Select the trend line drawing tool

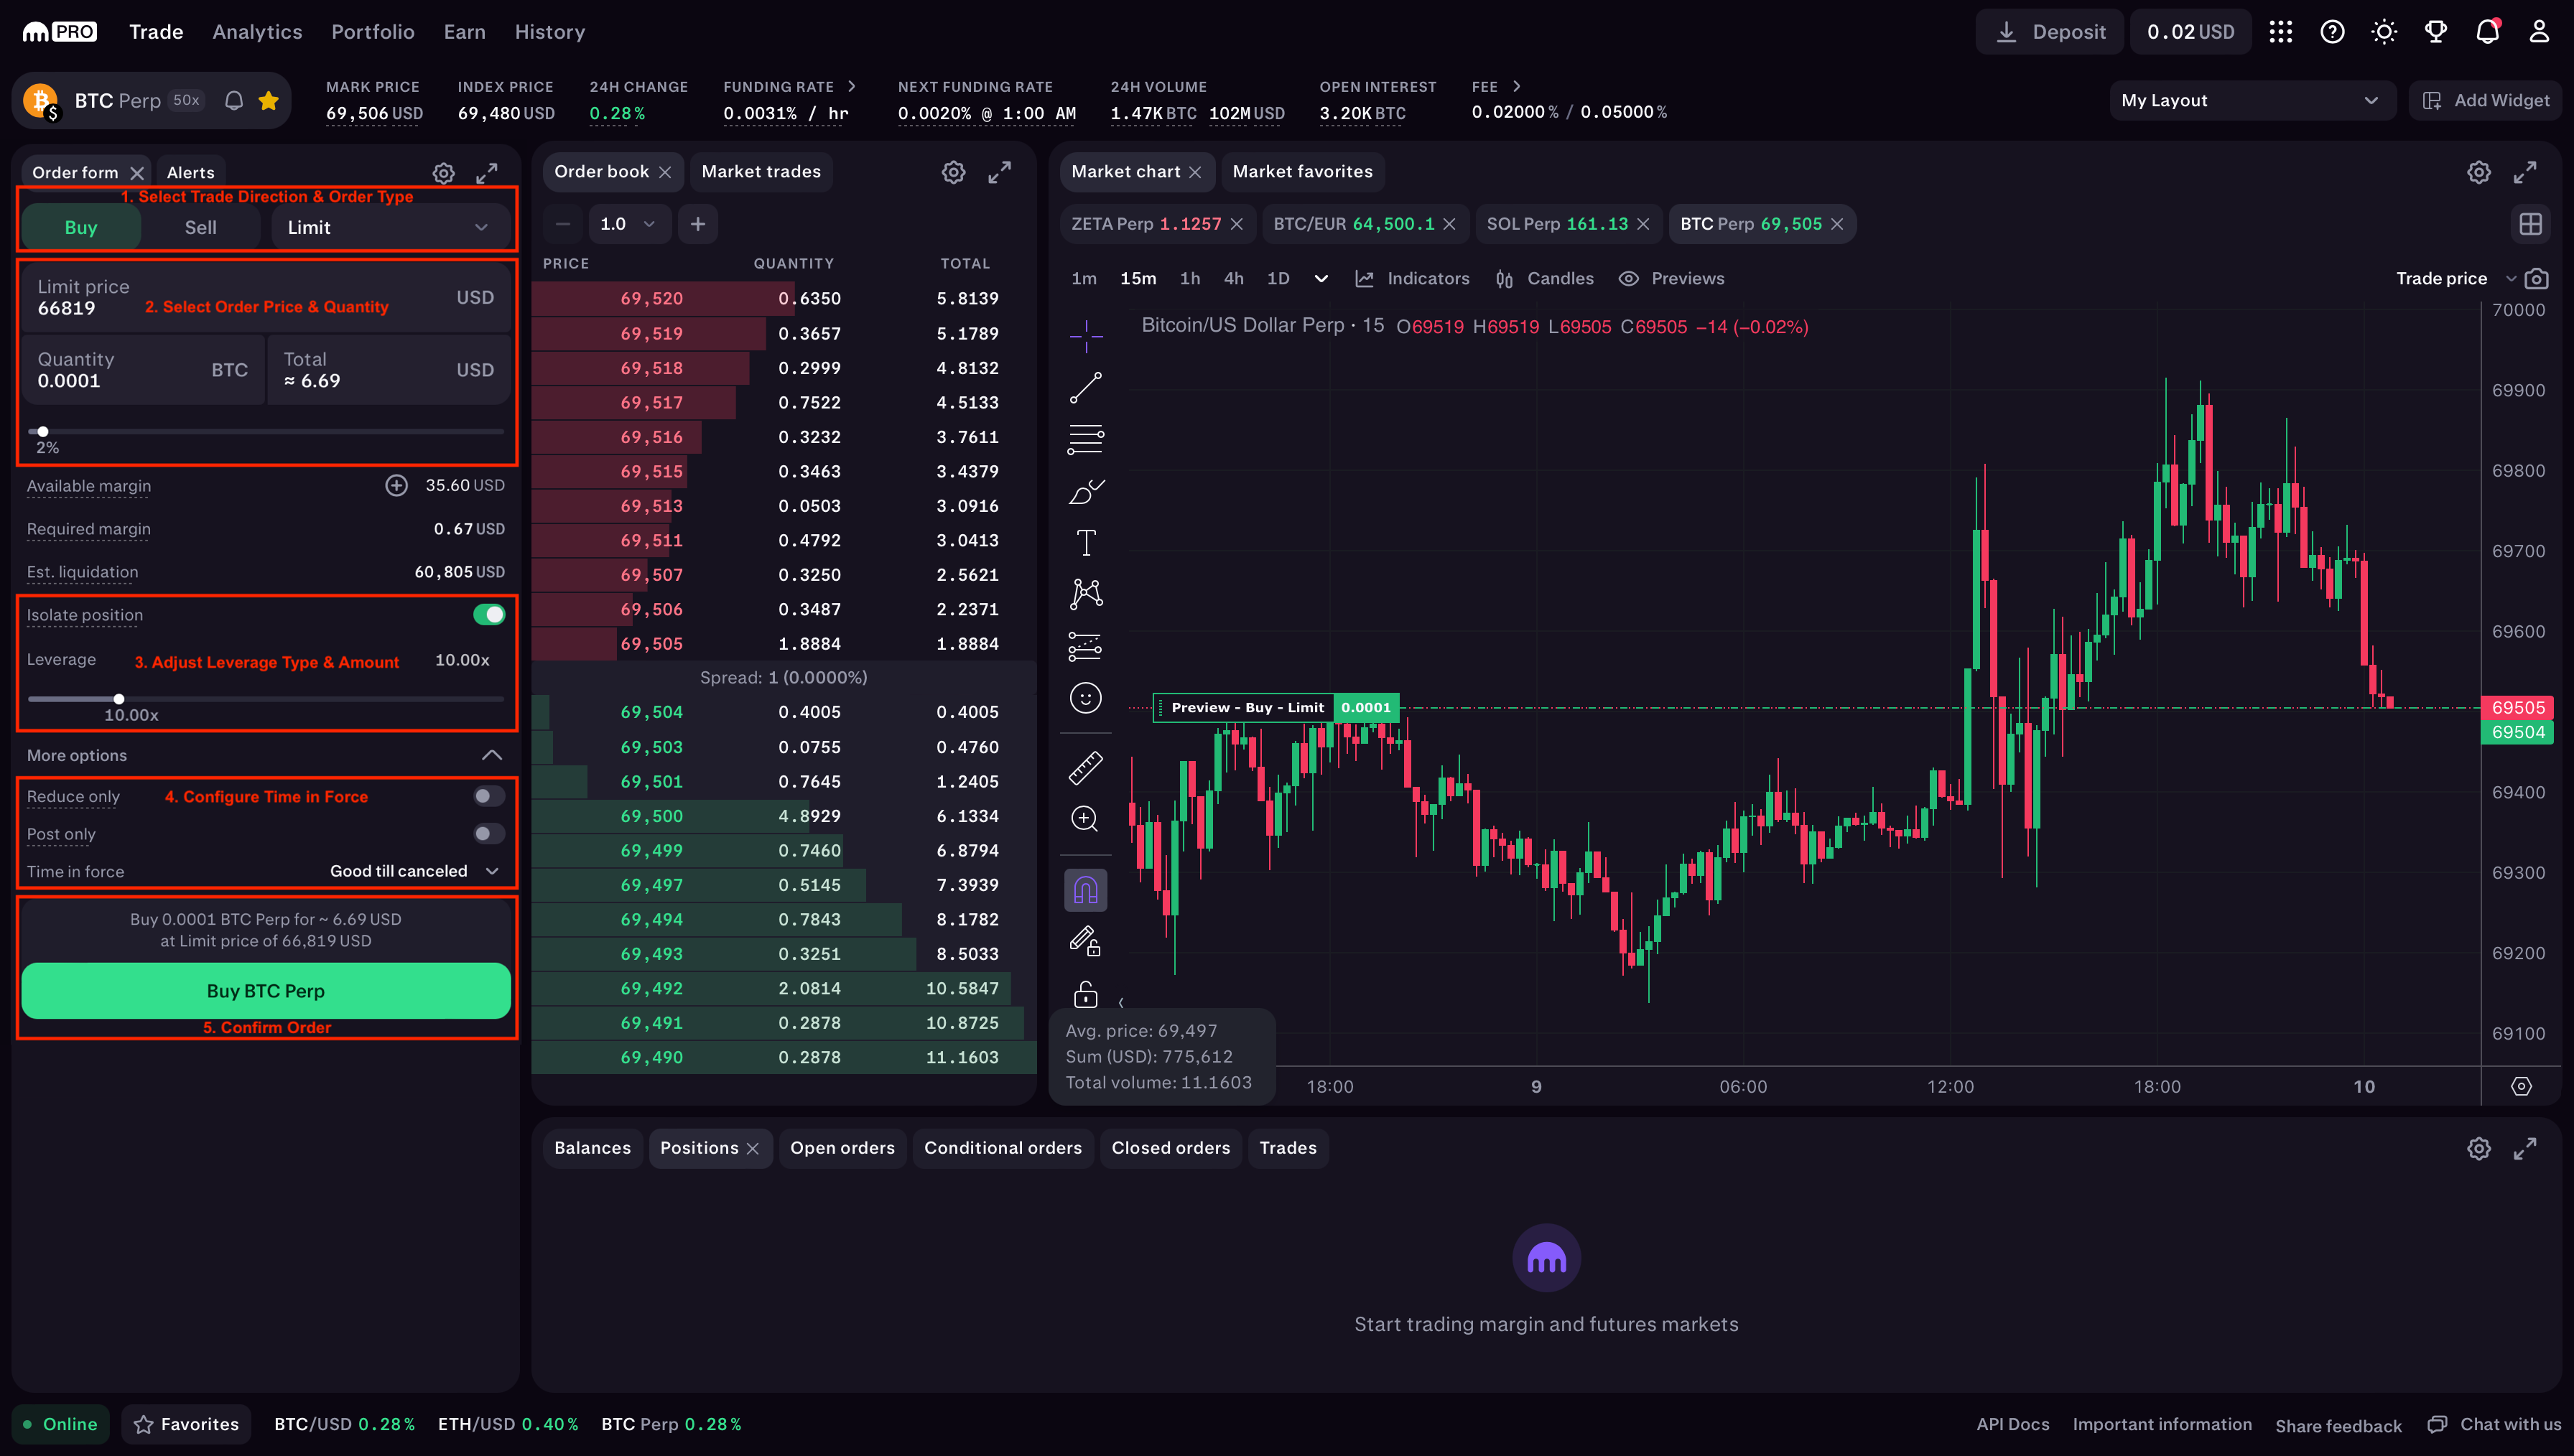pos(1085,388)
